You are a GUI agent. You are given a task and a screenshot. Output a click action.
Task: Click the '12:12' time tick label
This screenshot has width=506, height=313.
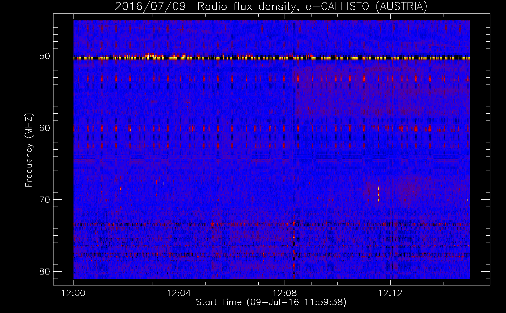coord(390,293)
